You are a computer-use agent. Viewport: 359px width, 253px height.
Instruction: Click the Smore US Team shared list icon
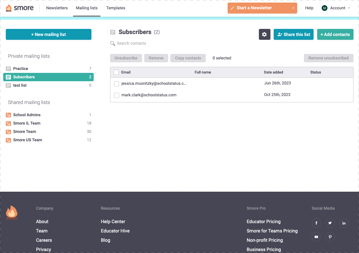click(x=8, y=140)
